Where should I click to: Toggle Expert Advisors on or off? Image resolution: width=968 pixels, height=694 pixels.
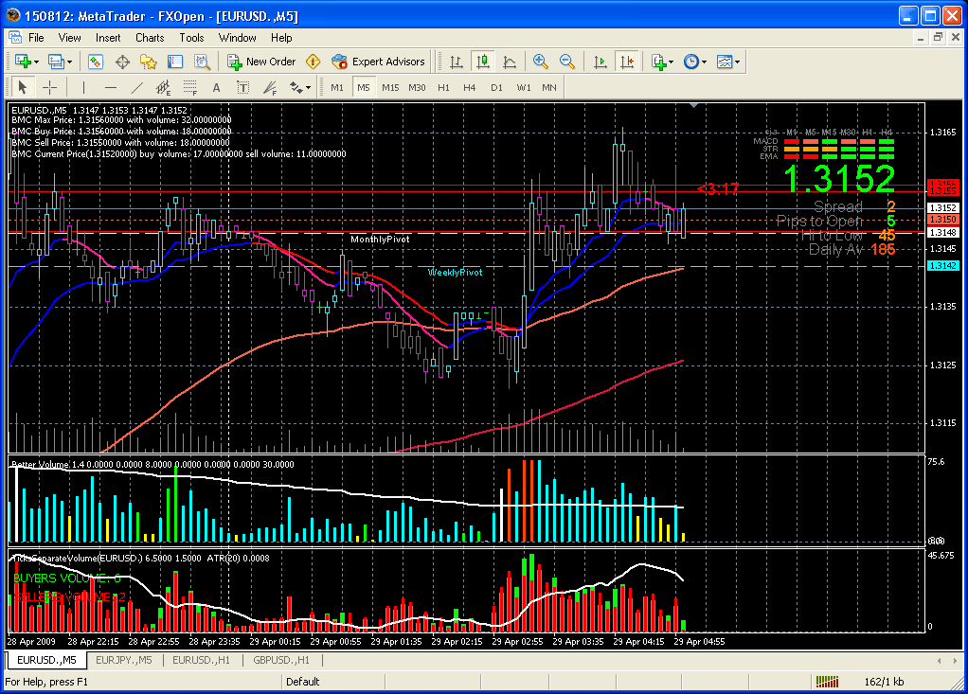(x=378, y=62)
